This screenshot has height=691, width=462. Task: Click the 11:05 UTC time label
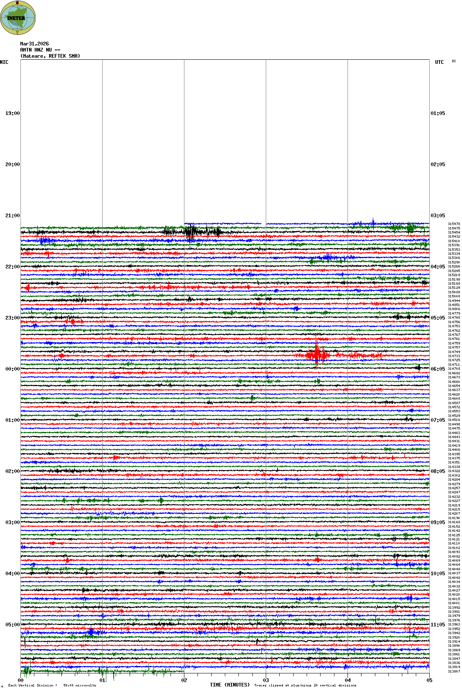[438, 625]
